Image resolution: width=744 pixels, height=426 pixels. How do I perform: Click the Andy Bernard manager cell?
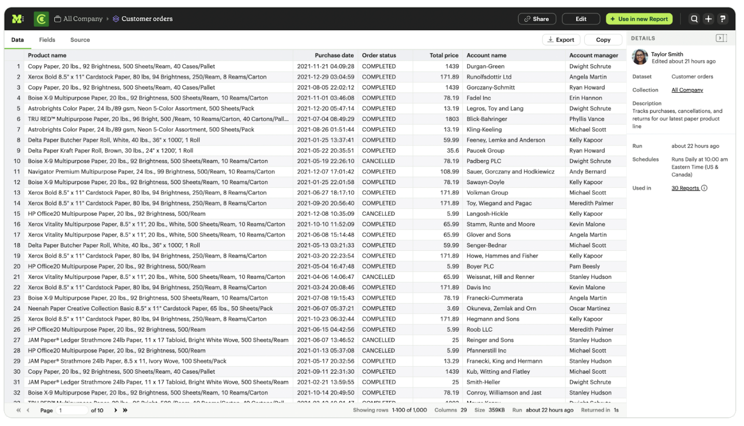pyautogui.click(x=596, y=172)
